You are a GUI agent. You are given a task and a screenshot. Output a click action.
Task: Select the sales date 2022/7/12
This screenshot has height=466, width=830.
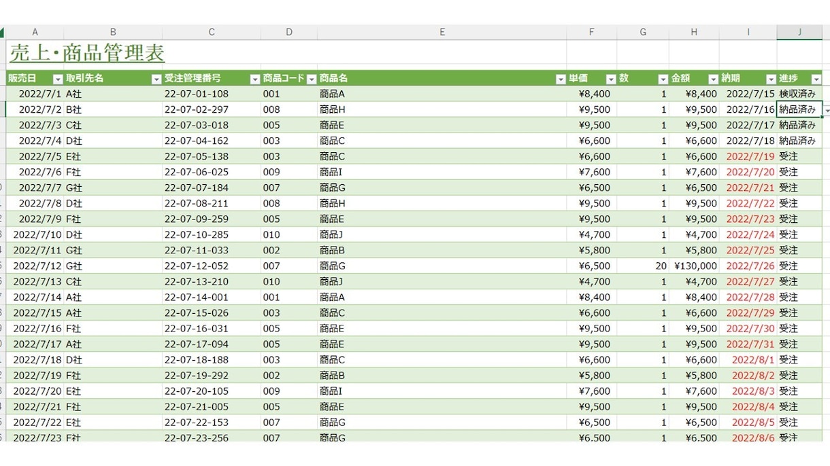click(x=35, y=266)
